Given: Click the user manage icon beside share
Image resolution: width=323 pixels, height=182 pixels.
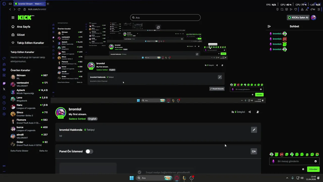Looking at the screenshot, I should tap(258, 112).
